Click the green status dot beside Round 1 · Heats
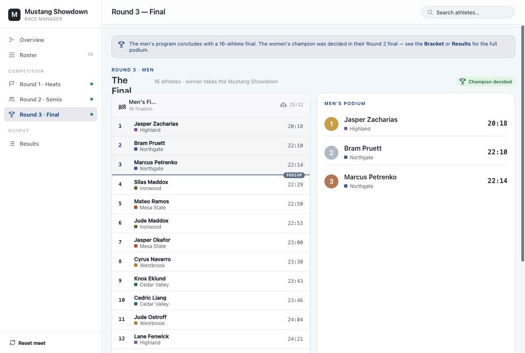 (91, 84)
